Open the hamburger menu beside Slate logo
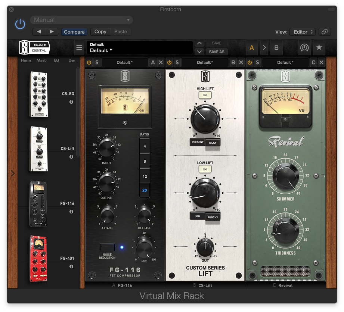This screenshot has height=312, width=344. click(x=79, y=47)
